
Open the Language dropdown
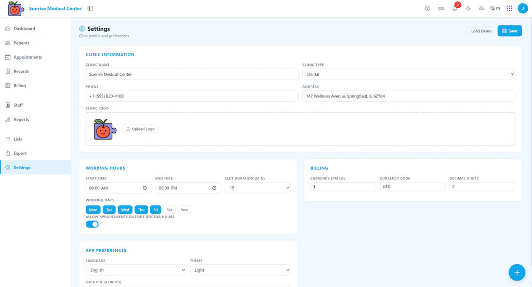point(136,270)
